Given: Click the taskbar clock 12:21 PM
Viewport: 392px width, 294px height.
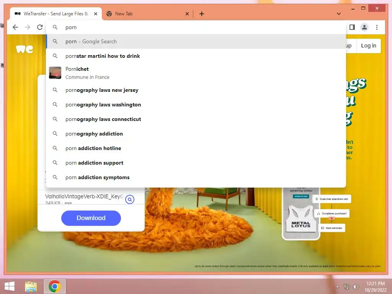Looking at the screenshot, I should tap(376, 284).
